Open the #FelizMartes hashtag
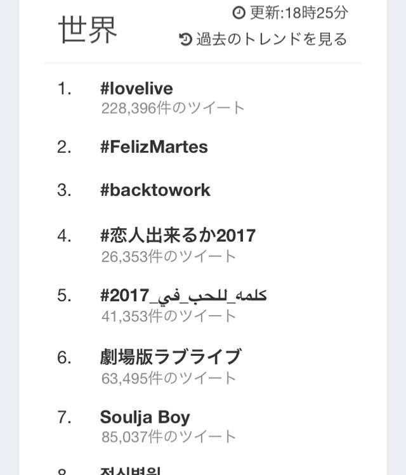Viewport: 406px width, 475px height. click(x=154, y=147)
